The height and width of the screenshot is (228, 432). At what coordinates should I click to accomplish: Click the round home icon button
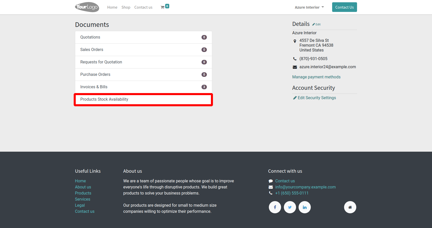350,207
